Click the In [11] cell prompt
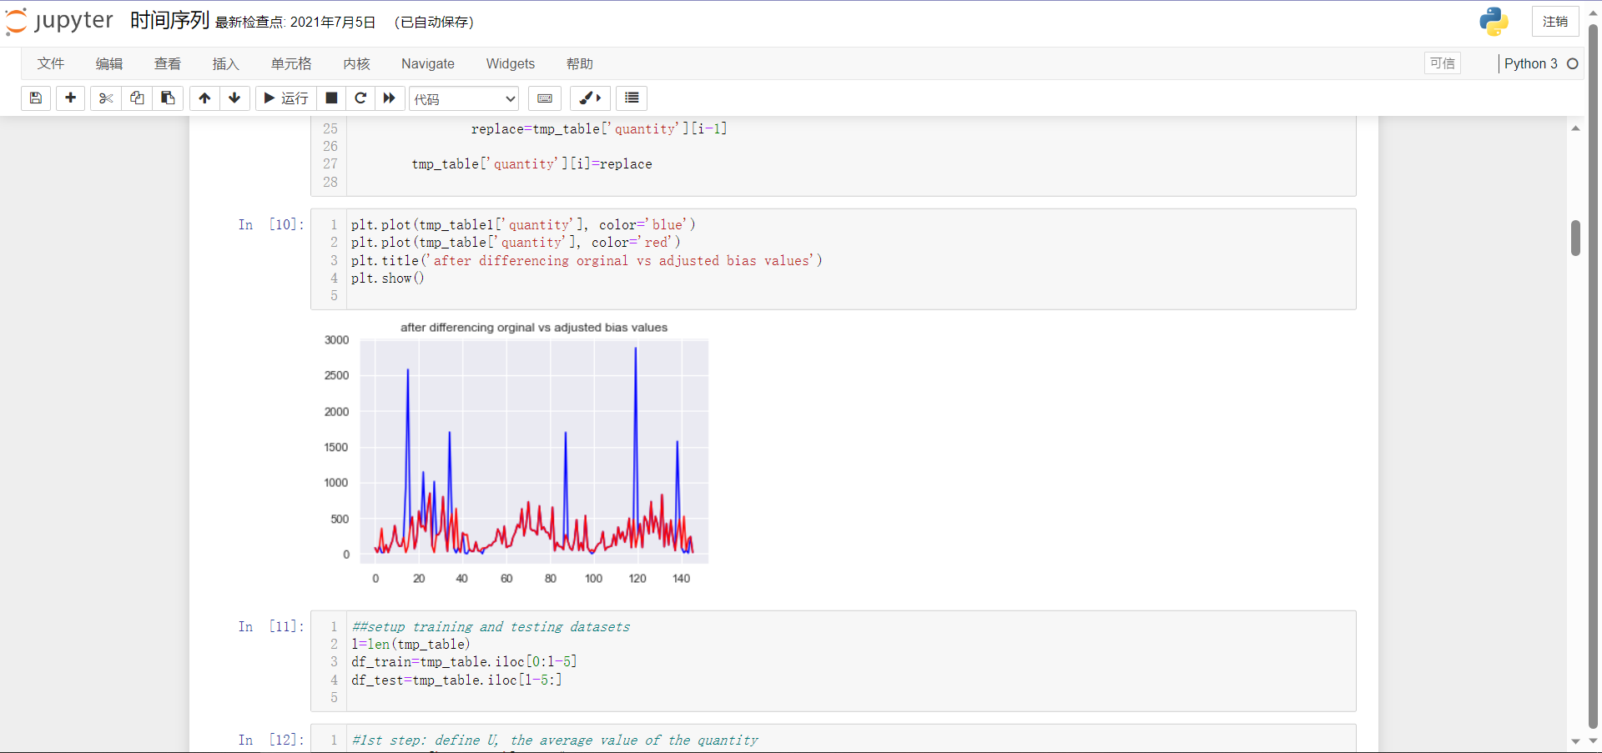This screenshot has width=1602, height=753. pyautogui.click(x=271, y=626)
